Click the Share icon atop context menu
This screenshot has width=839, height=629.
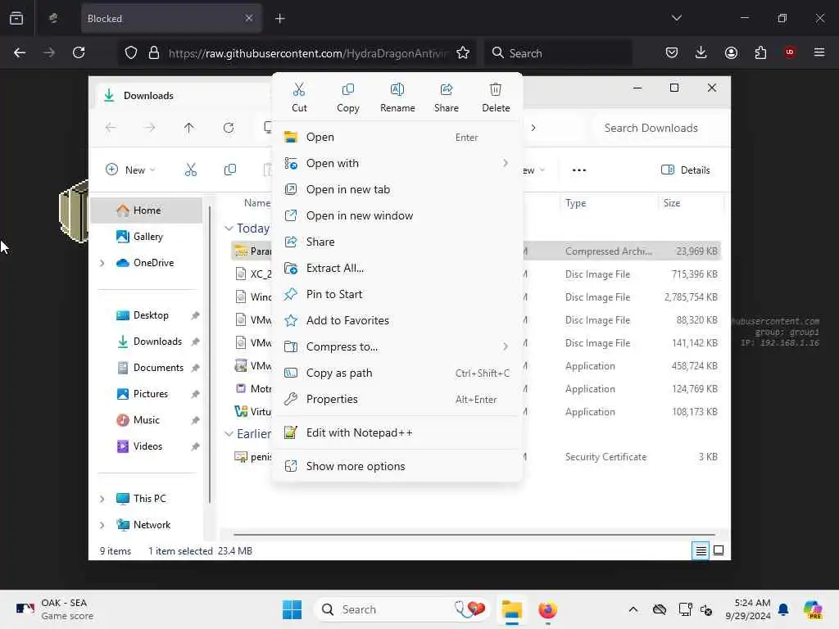[x=447, y=89]
